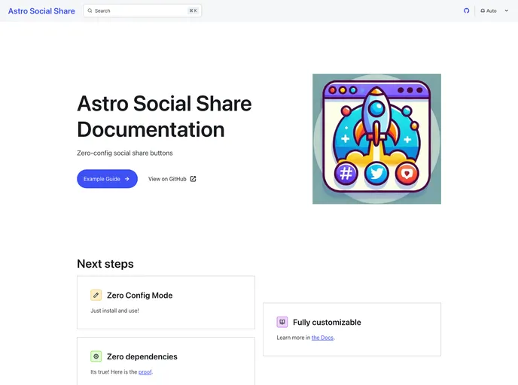
Task: Click the rocket hero illustration
Action: (x=376, y=139)
